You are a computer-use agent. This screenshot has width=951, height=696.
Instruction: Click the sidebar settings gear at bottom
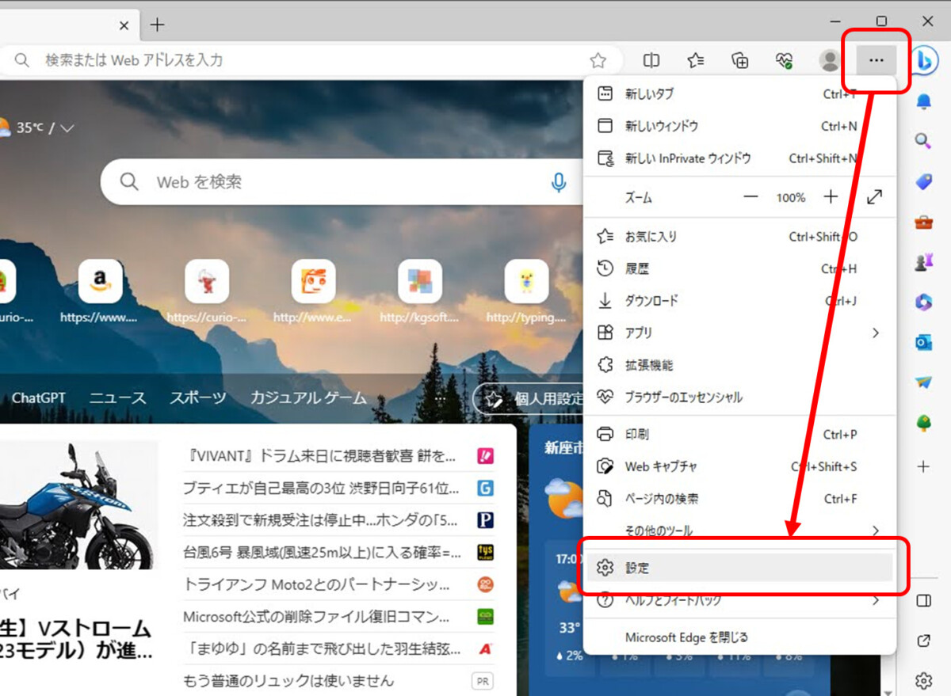point(923,680)
